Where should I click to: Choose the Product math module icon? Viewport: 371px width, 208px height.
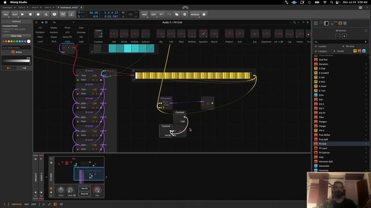[x=229, y=34]
